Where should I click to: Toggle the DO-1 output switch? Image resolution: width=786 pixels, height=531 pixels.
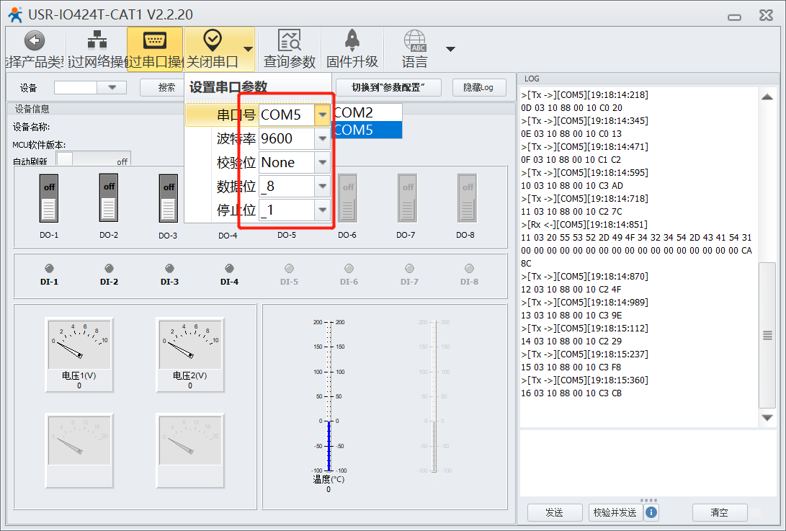tap(49, 199)
